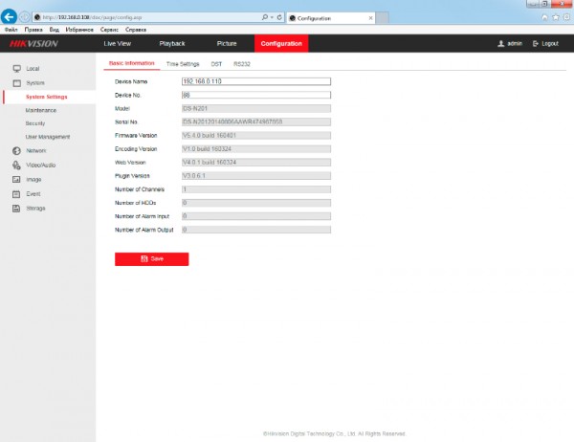Image resolution: width=574 pixels, height=442 pixels.
Task: Click the Logout icon
Action: [x=535, y=44]
